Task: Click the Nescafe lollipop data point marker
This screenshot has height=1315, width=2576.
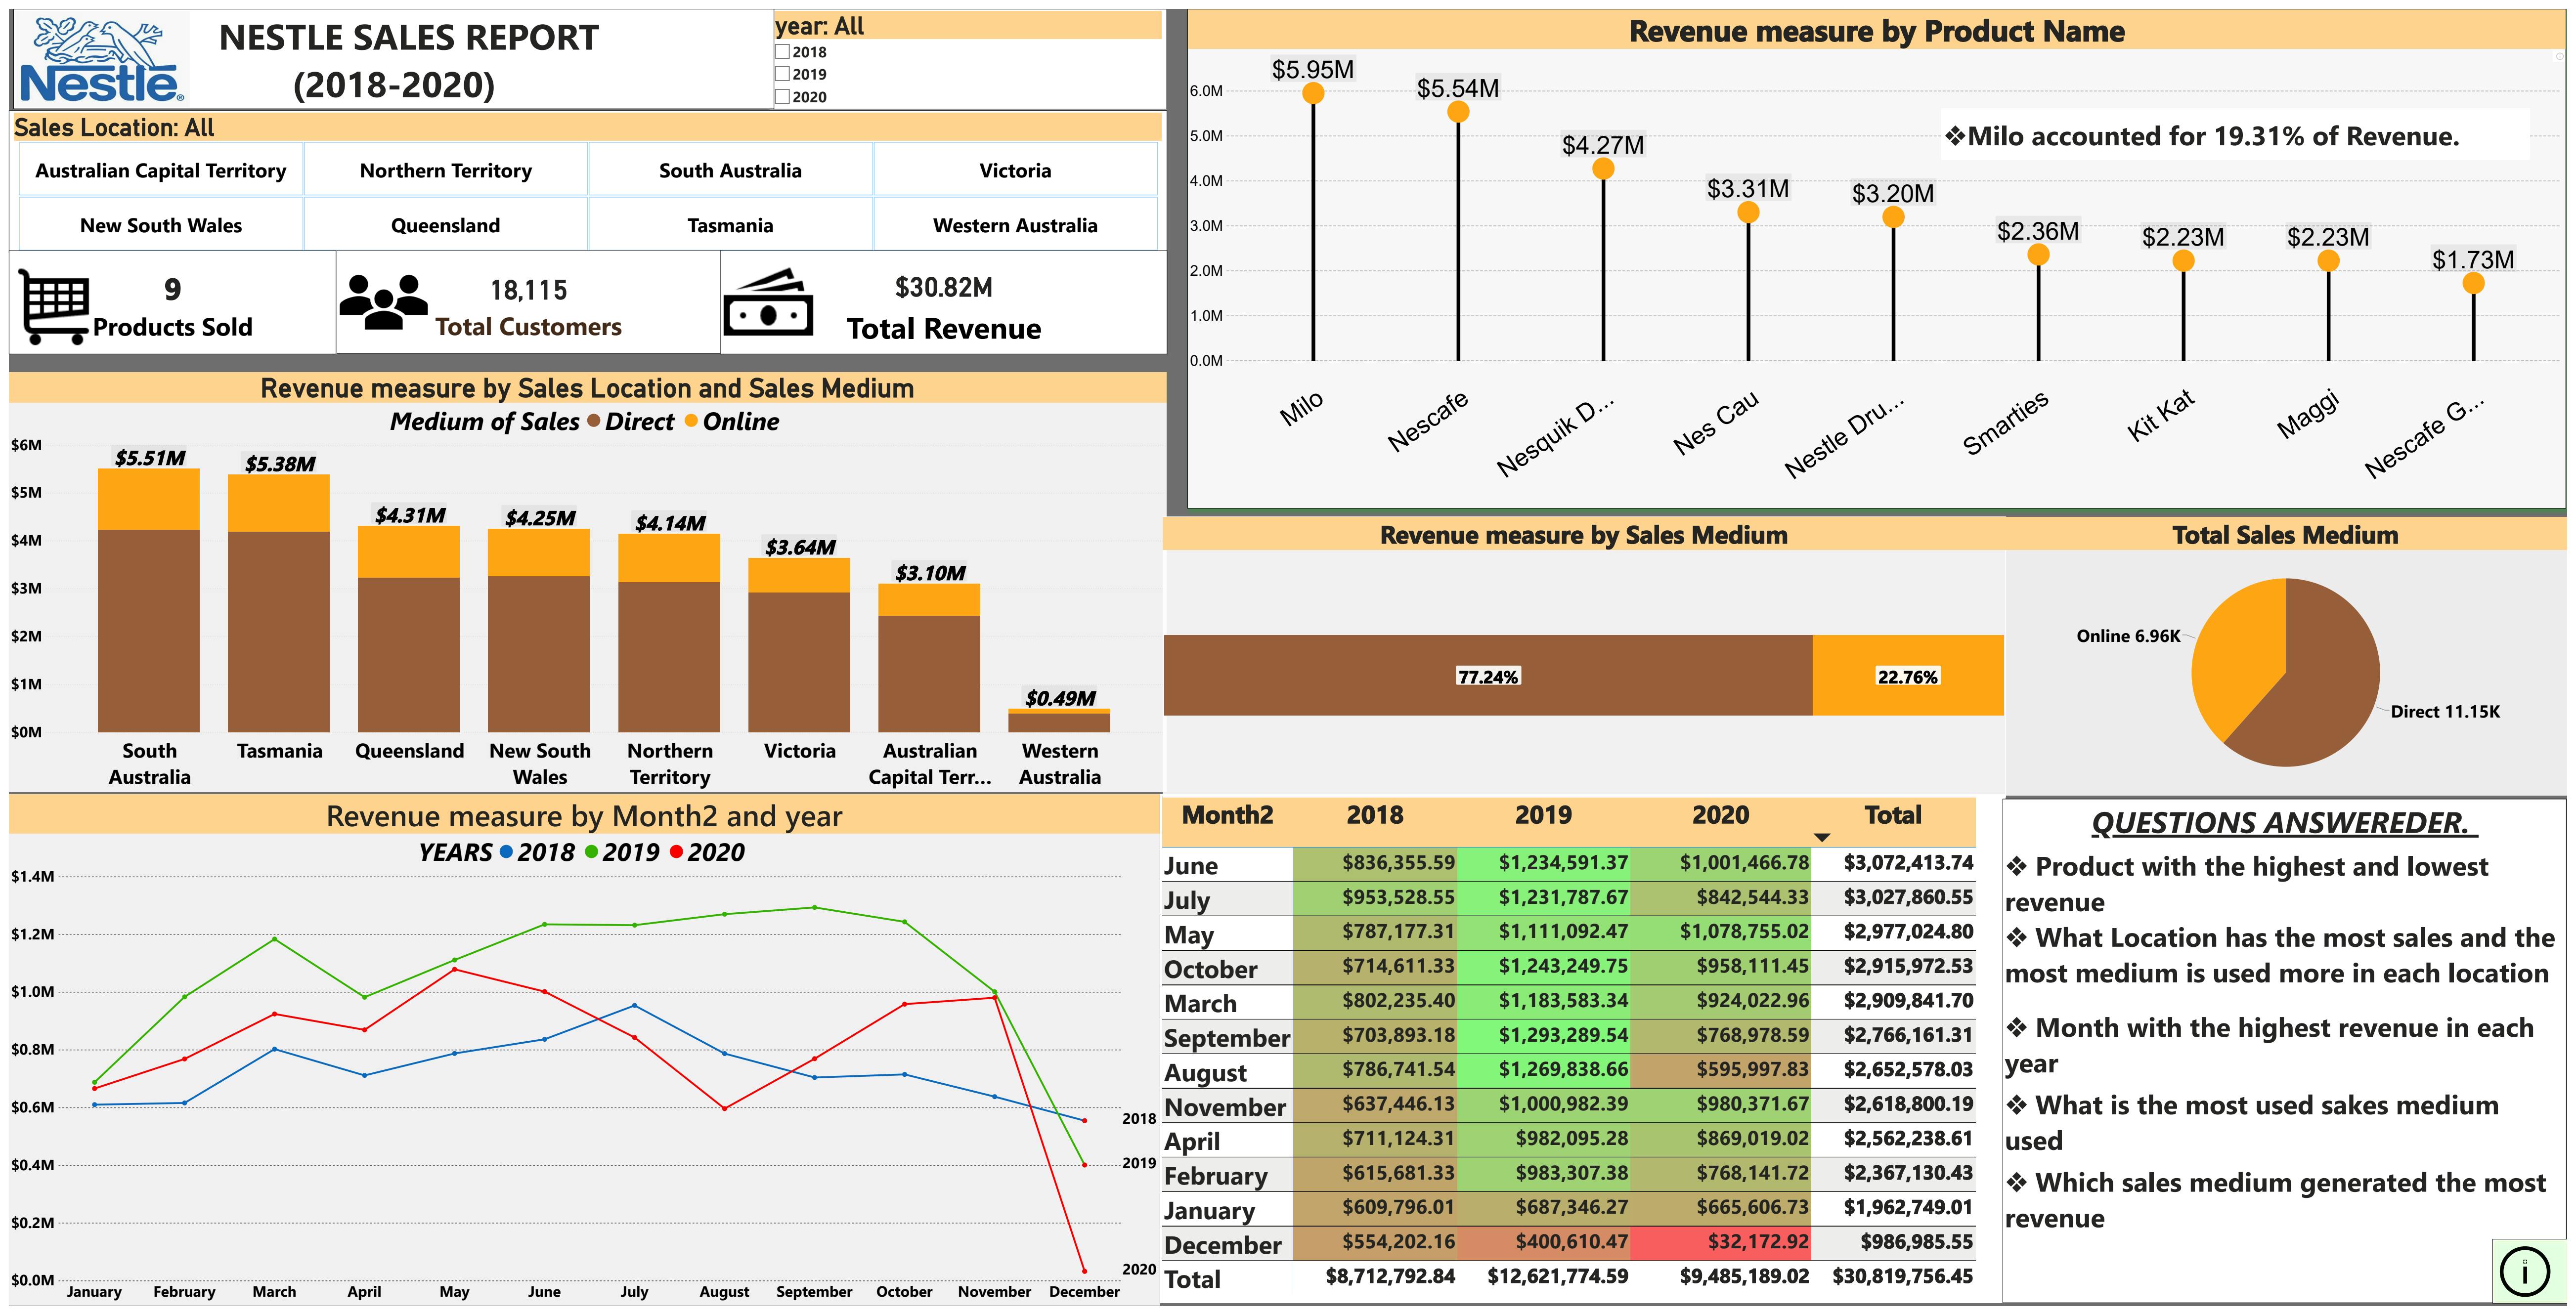Action: 1458,112
